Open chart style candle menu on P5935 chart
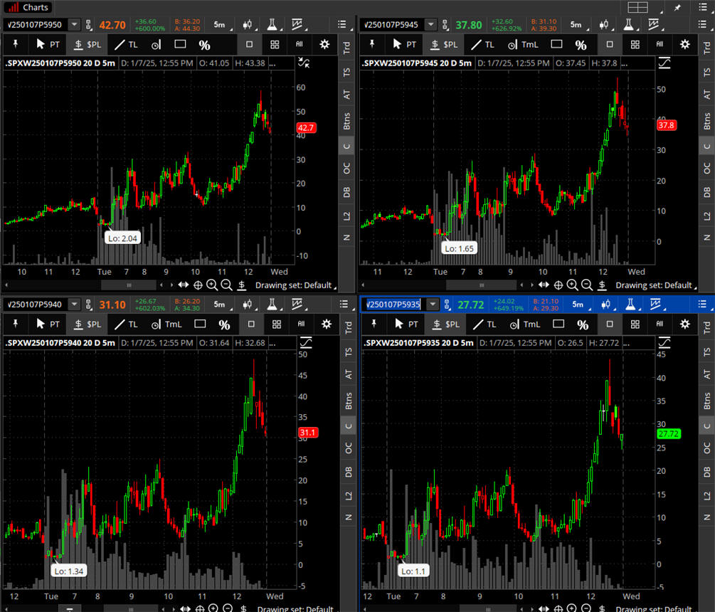The height and width of the screenshot is (612, 715). pyautogui.click(x=606, y=304)
